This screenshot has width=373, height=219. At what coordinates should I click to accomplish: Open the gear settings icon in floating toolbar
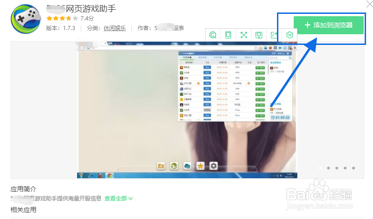click(x=289, y=35)
